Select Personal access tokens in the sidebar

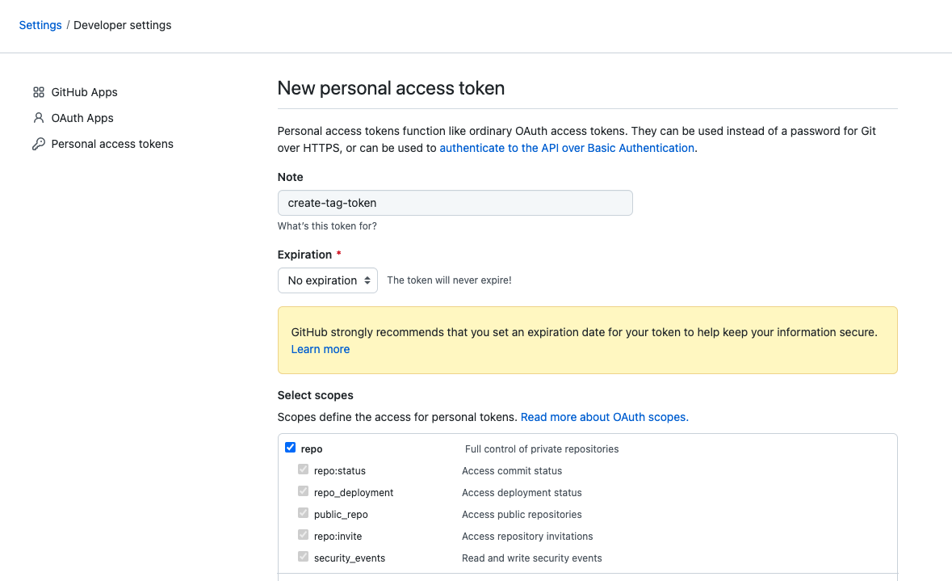[112, 143]
